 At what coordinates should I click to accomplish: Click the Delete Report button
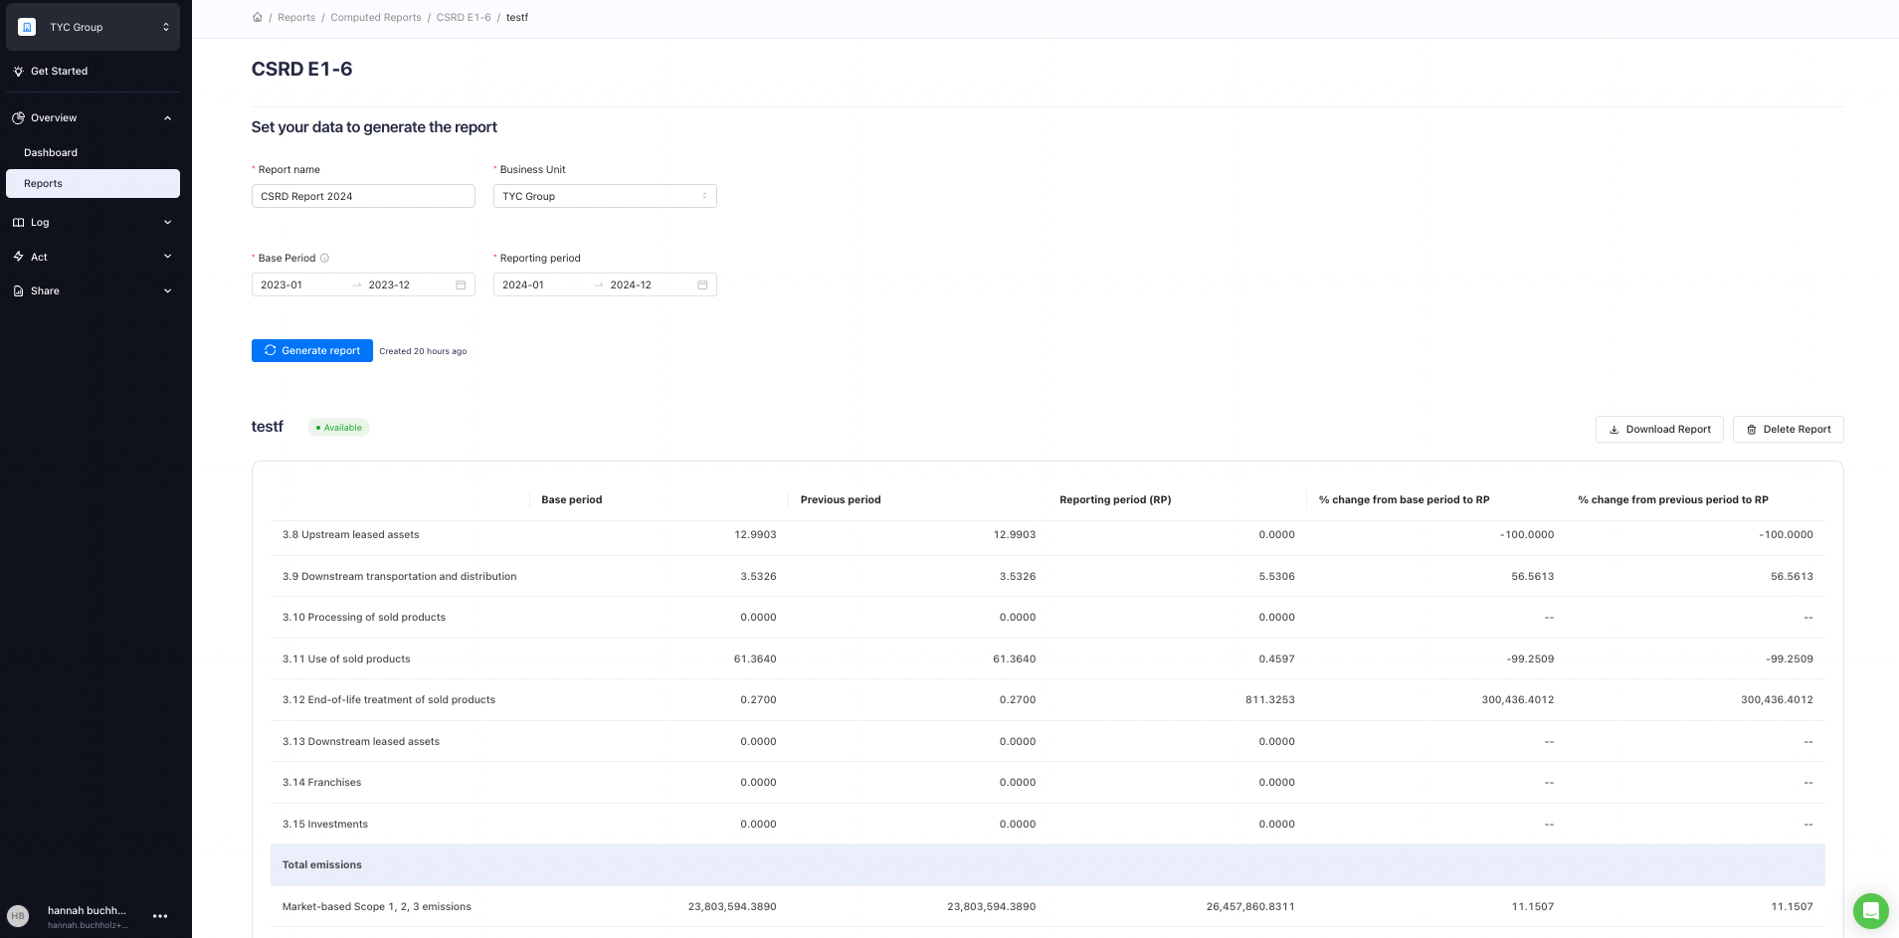(x=1788, y=429)
